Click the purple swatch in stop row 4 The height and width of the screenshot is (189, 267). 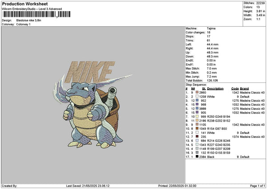coord(197,104)
